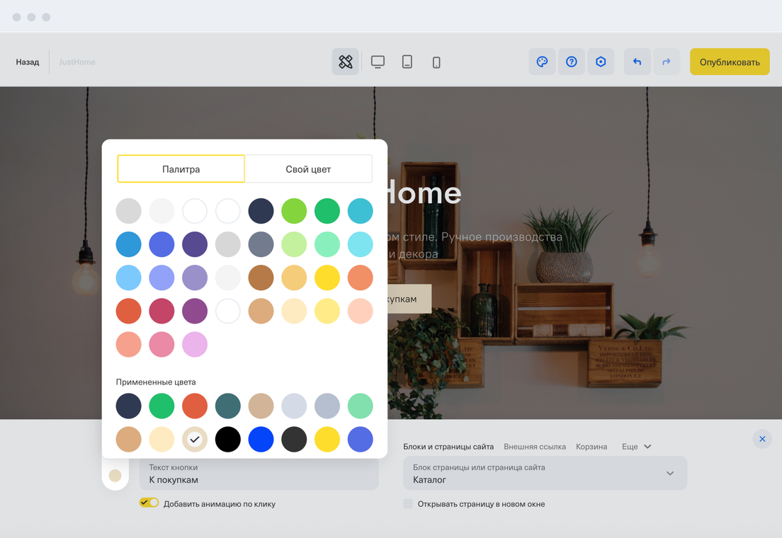Switch to desktop preview icon

tap(378, 62)
